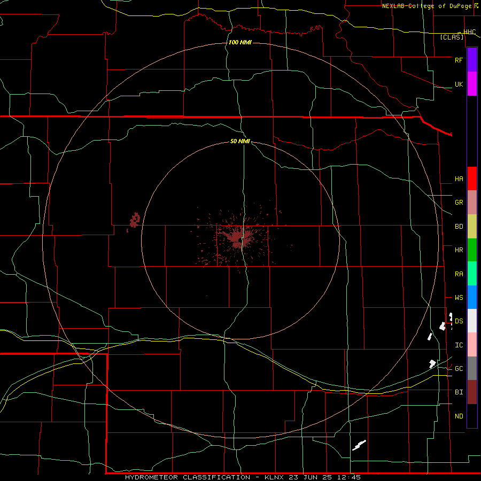The image size is (481, 481).
Task: Click the 50 NMI range ring label
Action: (x=240, y=141)
